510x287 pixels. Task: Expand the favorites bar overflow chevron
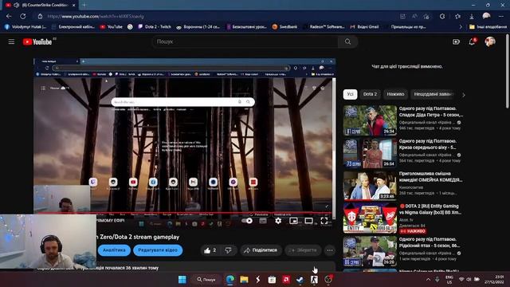point(461,26)
